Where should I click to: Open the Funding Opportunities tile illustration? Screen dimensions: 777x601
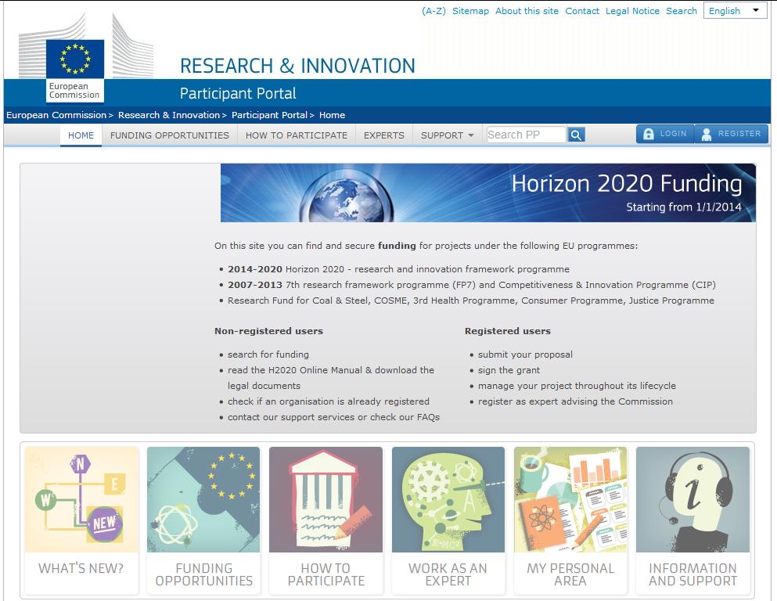(x=203, y=499)
